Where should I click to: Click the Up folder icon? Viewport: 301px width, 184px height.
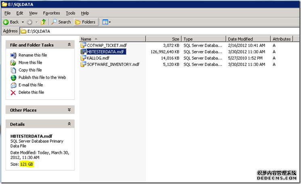click(x=43, y=22)
